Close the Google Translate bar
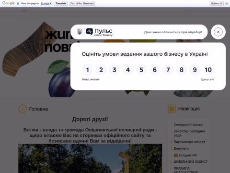The height and width of the screenshot is (173, 230). pyautogui.click(x=227, y=3)
